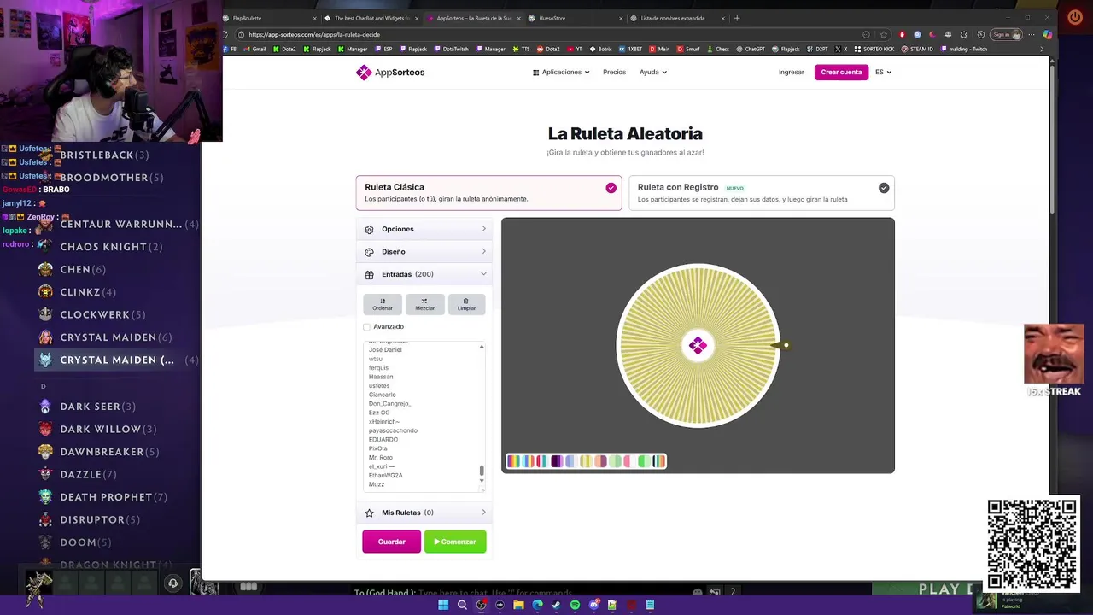
Task: Bookmark this page with star icon
Action: pos(882,35)
